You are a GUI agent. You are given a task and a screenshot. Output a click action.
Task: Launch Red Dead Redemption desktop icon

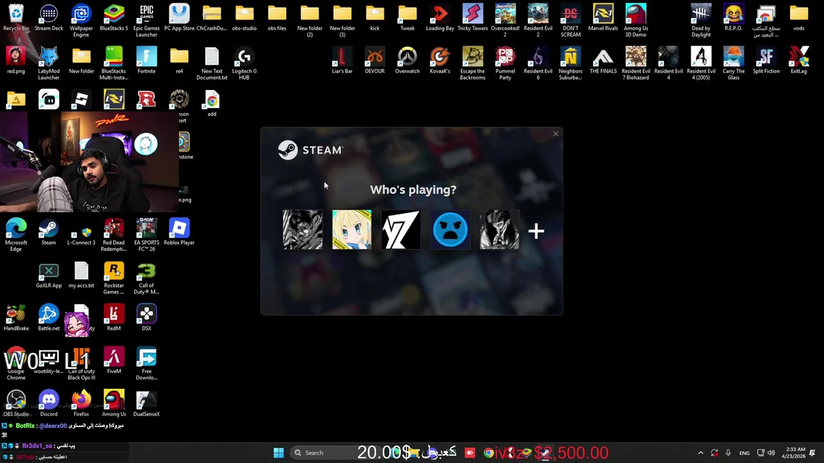[114, 235]
